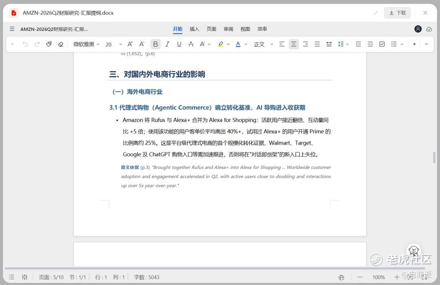Viewport: 440px width, 285px height.
Task: Open the 微软雅黑 font name dropdown
Action: pyautogui.click(x=86, y=44)
